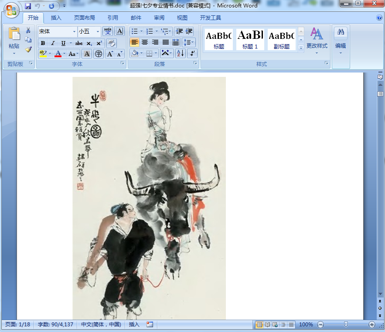This screenshot has width=385, height=332.
Task: Apply the 标题 style
Action: 219,40
